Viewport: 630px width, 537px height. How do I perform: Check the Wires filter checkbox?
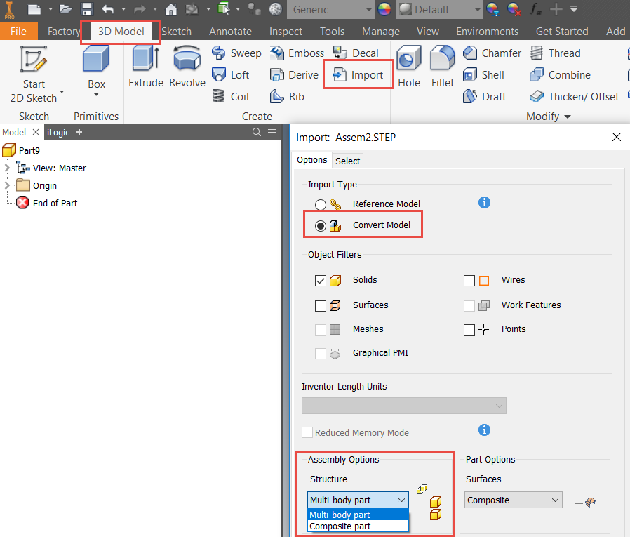tap(469, 281)
